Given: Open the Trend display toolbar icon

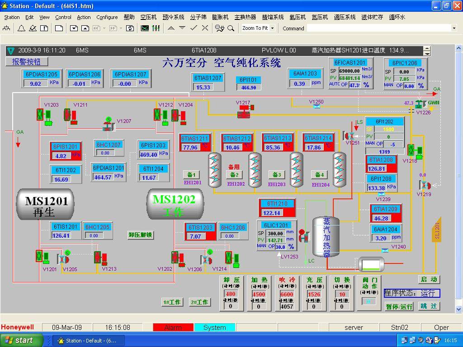Looking at the screenshot, I should (x=145, y=28).
